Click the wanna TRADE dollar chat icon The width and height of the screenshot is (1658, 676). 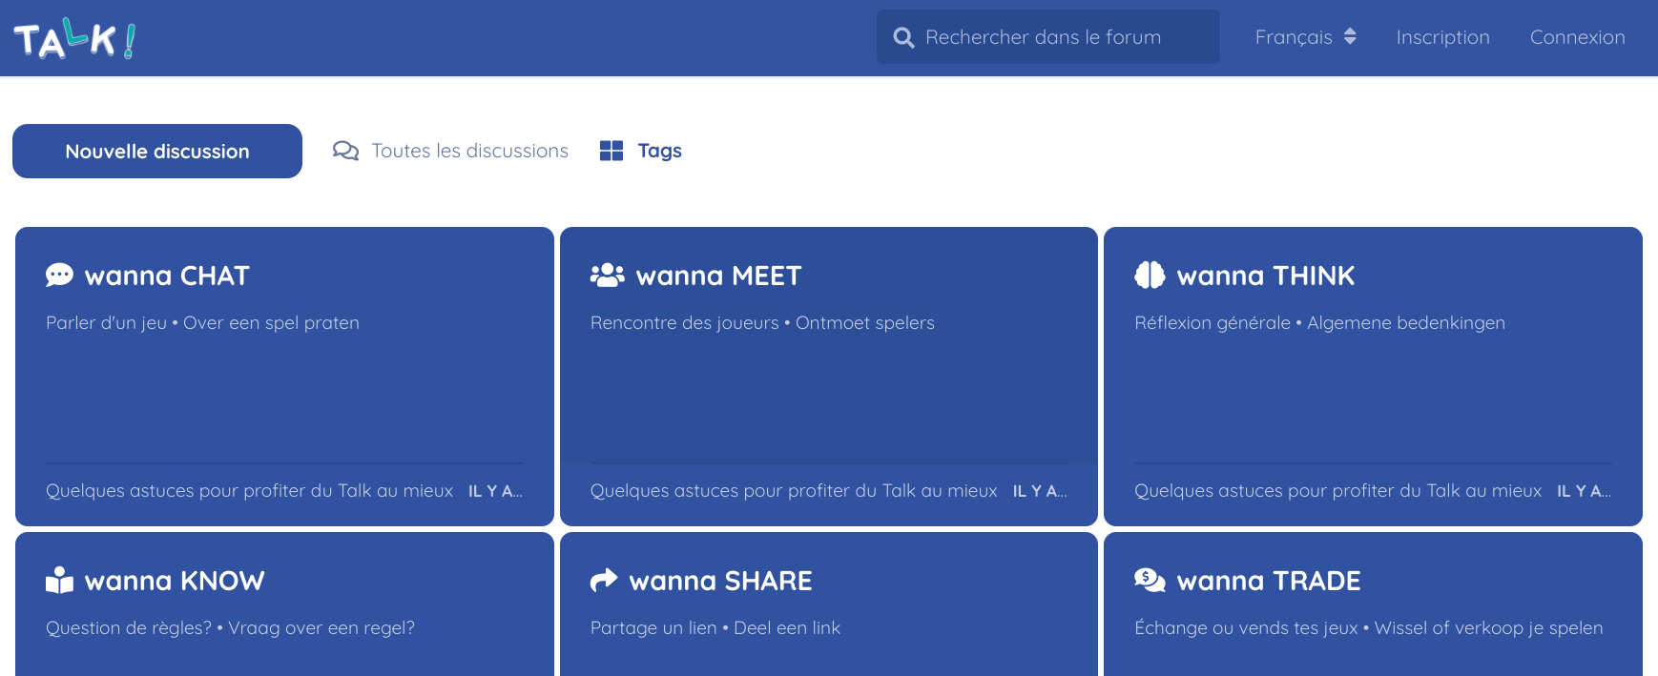1150,580
